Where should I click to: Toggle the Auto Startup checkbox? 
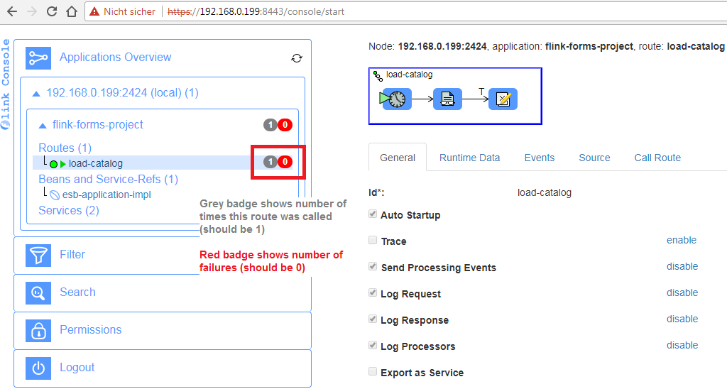tap(373, 214)
